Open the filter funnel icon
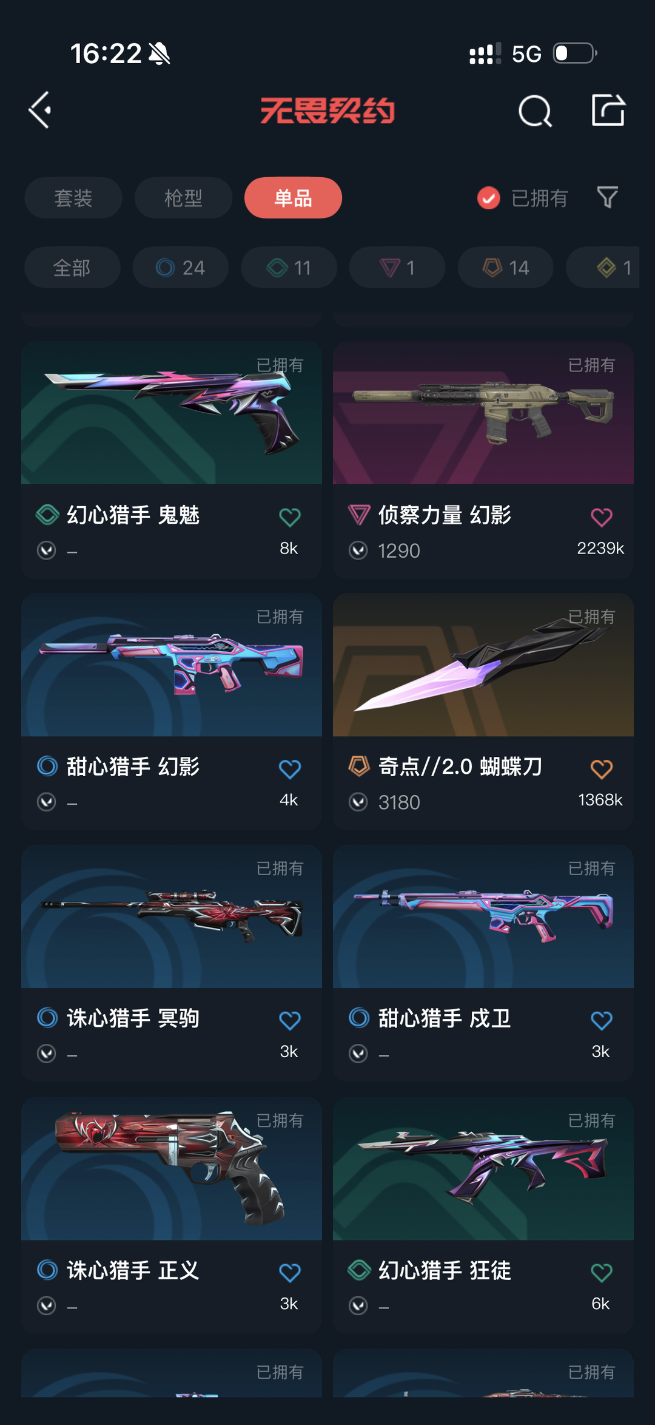 (607, 197)
